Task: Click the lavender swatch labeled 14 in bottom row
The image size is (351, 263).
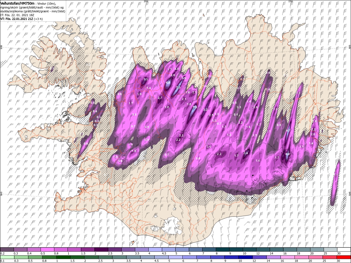Action: (x=273, y=257)
